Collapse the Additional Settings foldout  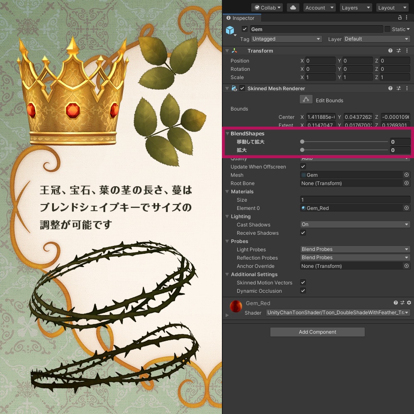227,274
